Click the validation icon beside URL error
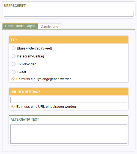The height and width of the screenshot is (154, 137). [x=13, y=106]
